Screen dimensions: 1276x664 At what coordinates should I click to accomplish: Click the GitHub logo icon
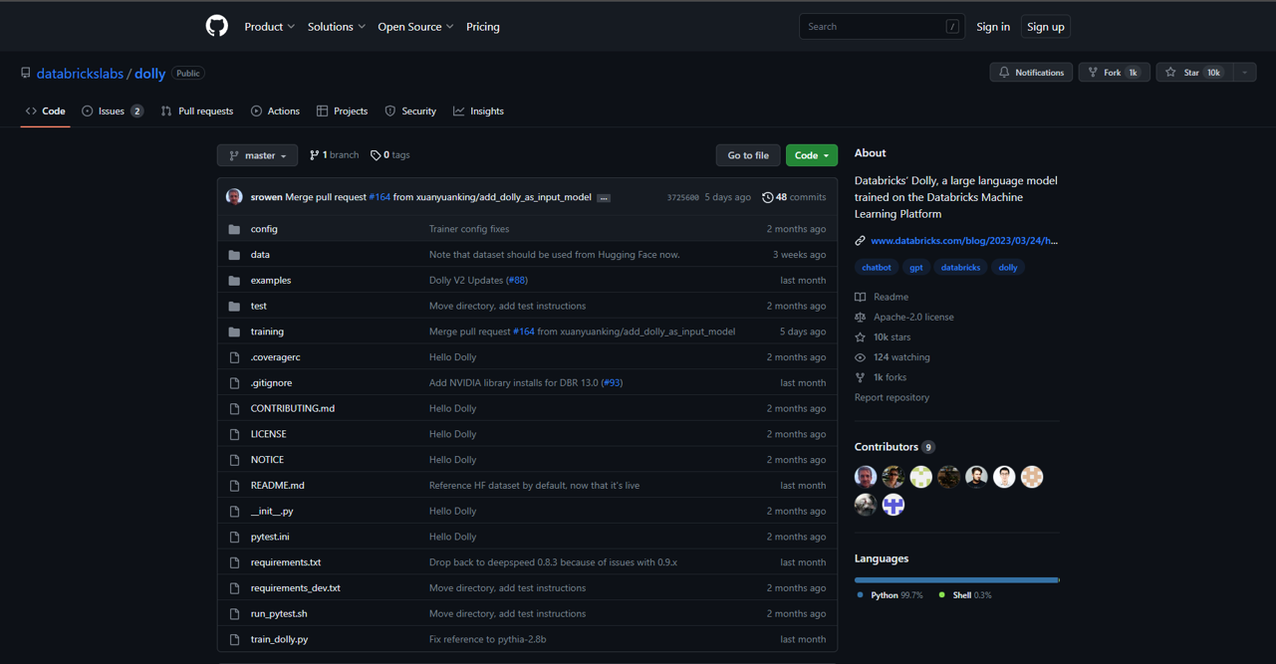point(216,26)
